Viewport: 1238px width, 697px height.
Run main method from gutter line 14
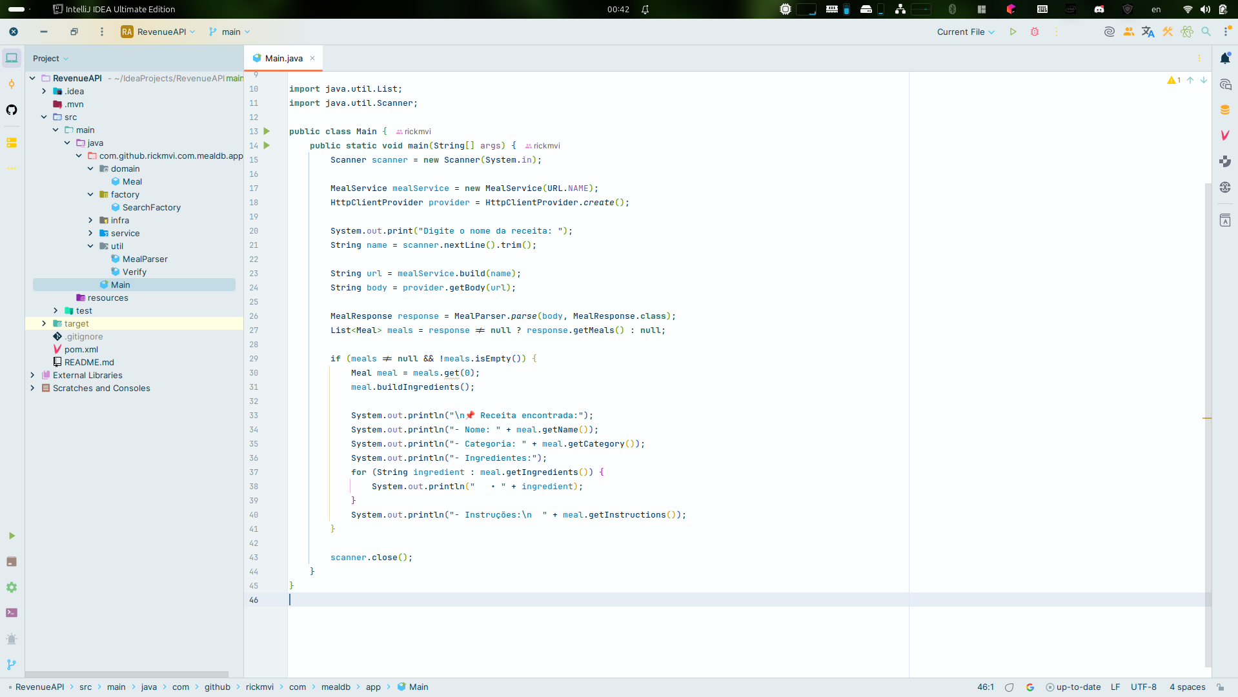(x=267, y=145)
